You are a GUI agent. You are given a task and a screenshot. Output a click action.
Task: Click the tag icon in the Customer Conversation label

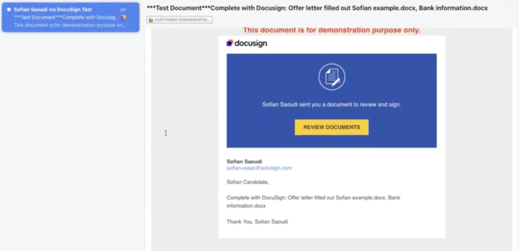[x=151, y=20]
